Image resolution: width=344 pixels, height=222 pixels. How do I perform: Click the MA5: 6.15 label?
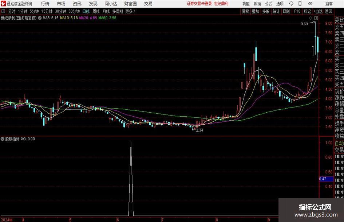pos(51,18)
